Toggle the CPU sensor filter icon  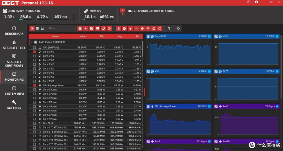click(80, 28)
